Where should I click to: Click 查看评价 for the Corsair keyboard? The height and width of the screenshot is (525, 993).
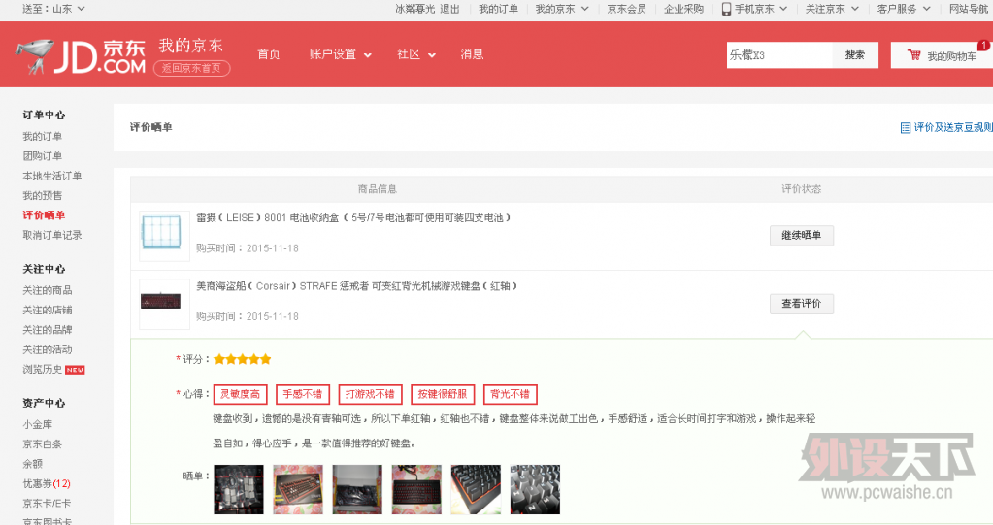click(x=802, y=304)
